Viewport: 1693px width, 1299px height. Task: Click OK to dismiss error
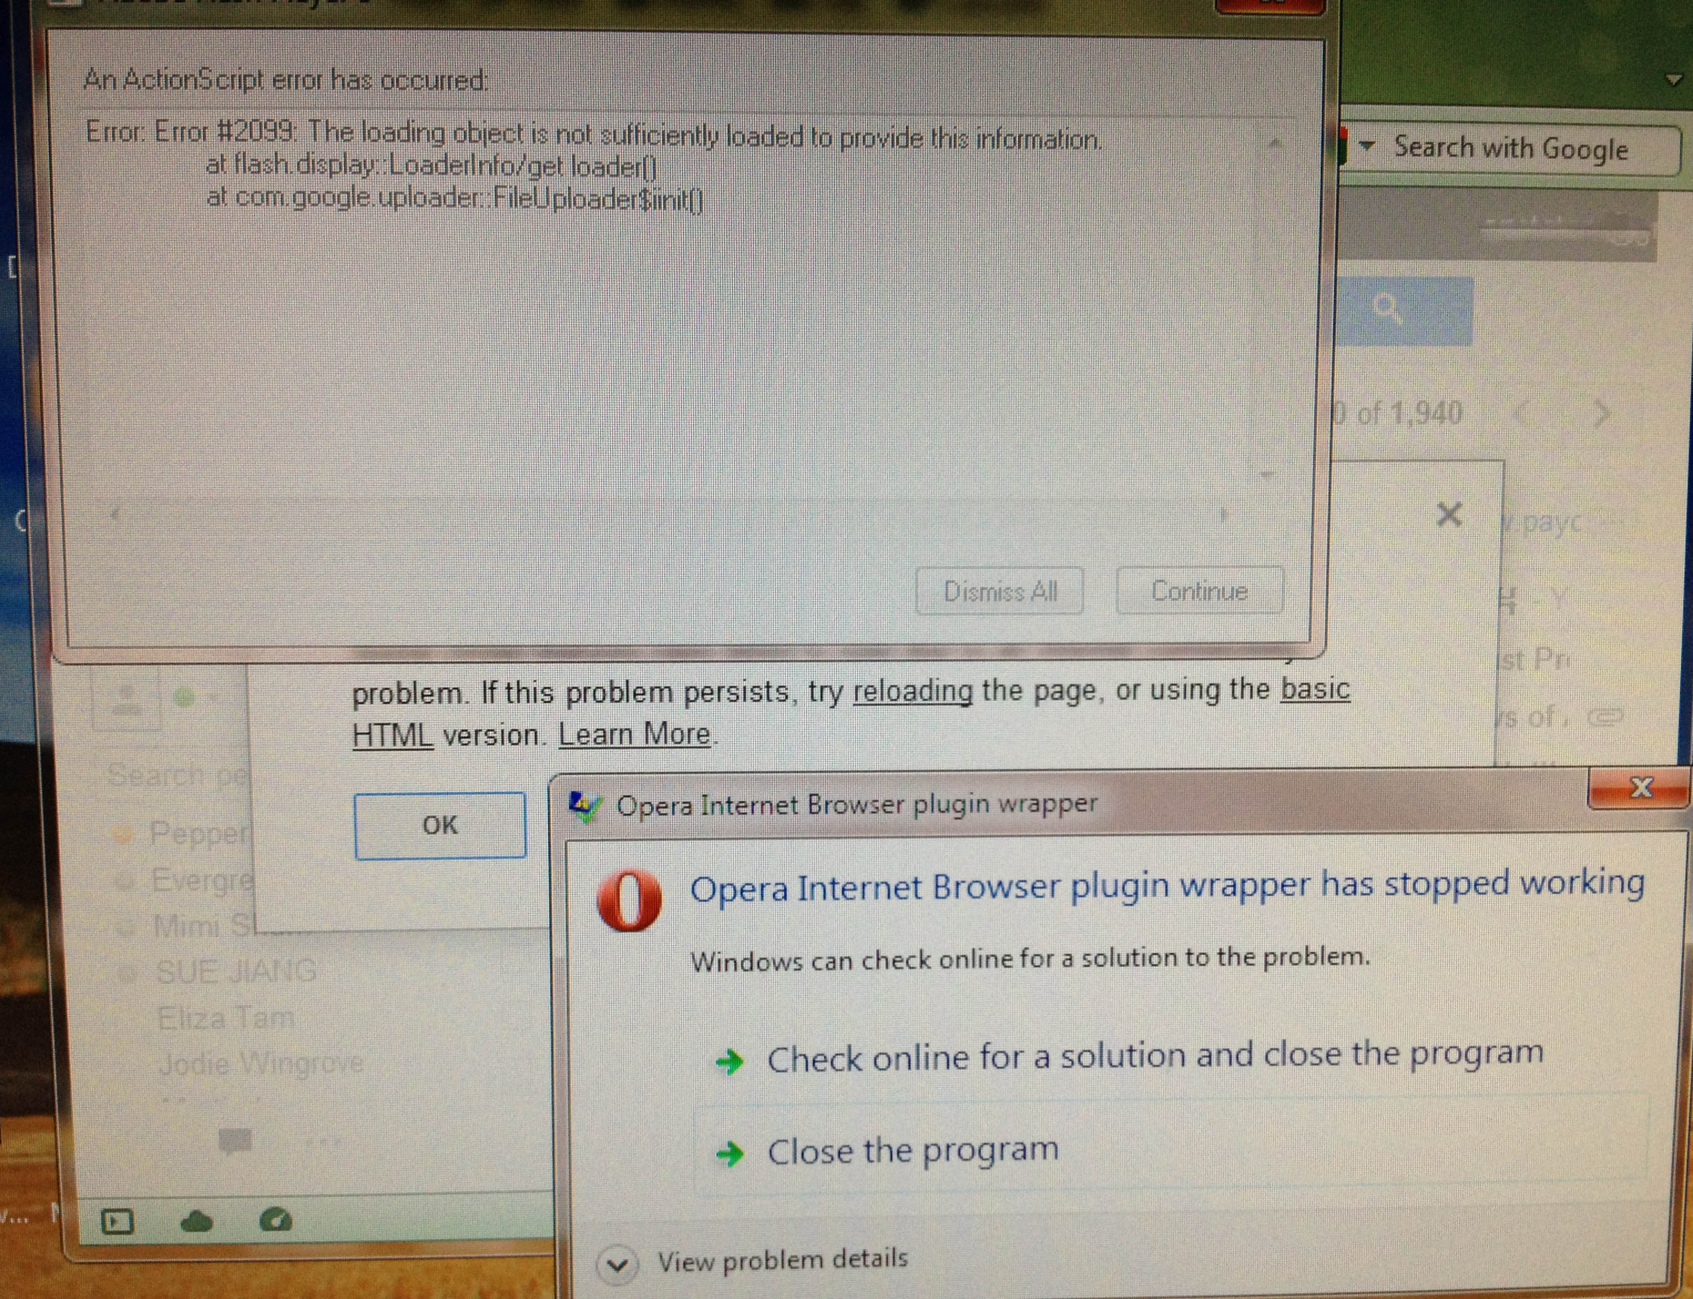click(438, 824)
